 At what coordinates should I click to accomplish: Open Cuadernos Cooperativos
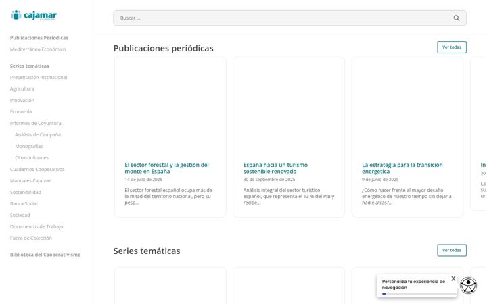(37, 169)
